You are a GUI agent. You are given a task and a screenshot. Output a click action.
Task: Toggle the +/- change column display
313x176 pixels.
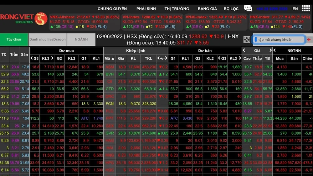click(x=162, y=58)
